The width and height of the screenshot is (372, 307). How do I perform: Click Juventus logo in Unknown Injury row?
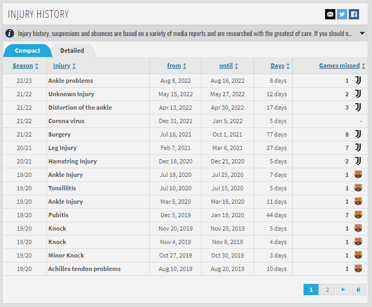[x=358, y=94]
